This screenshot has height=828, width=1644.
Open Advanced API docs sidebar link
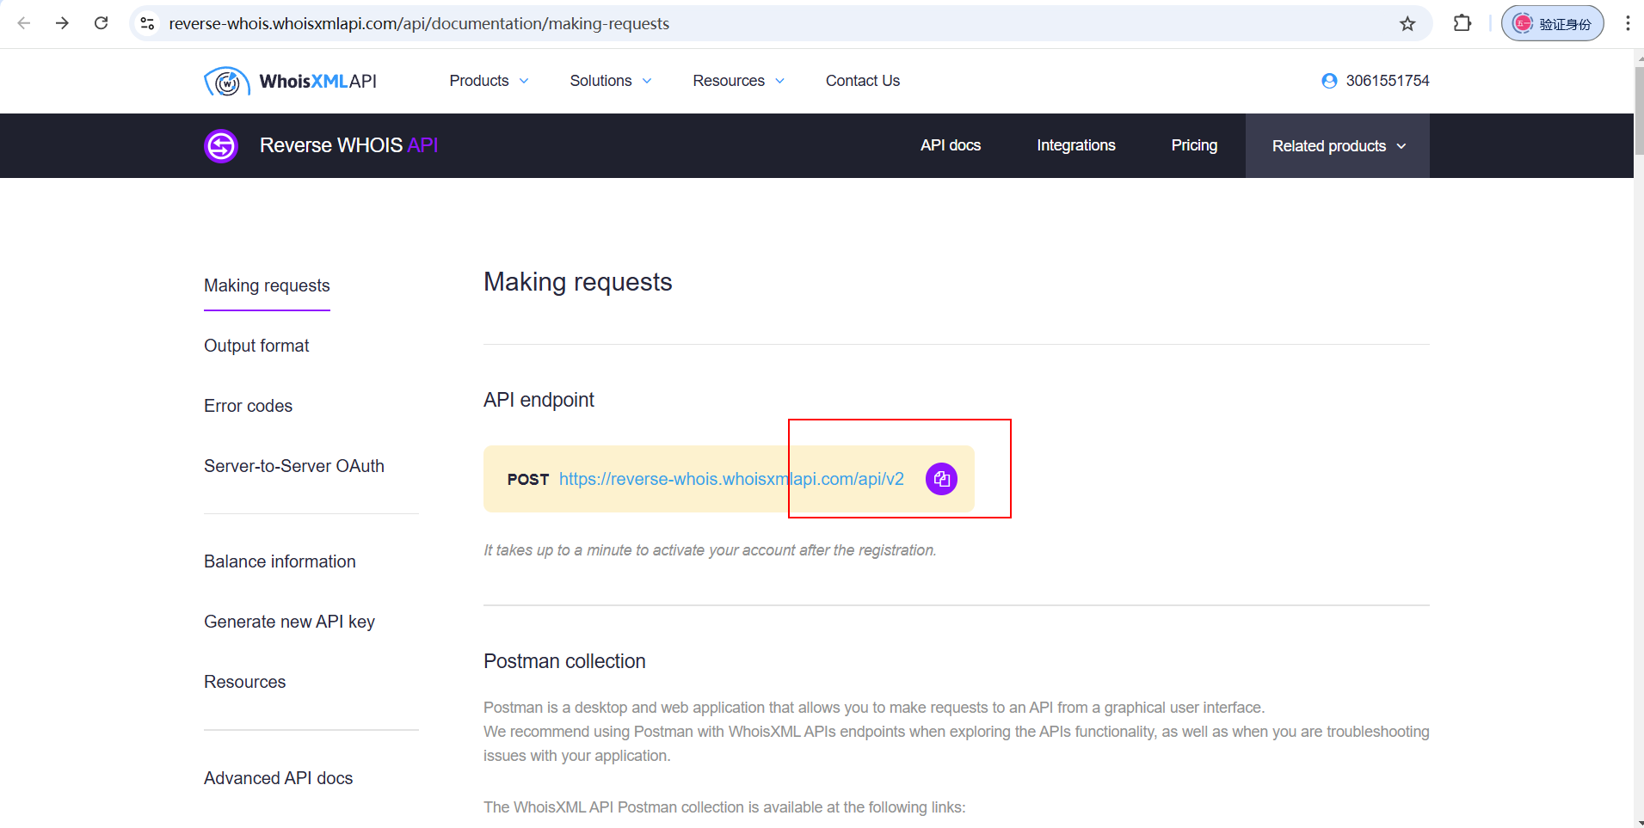pos(278,778)
